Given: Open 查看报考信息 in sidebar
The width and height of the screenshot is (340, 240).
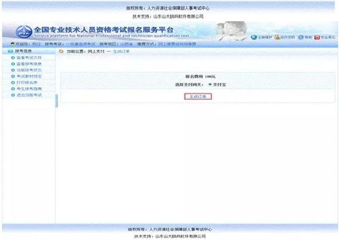Looking at the screenshot, I should pos(29,64).
